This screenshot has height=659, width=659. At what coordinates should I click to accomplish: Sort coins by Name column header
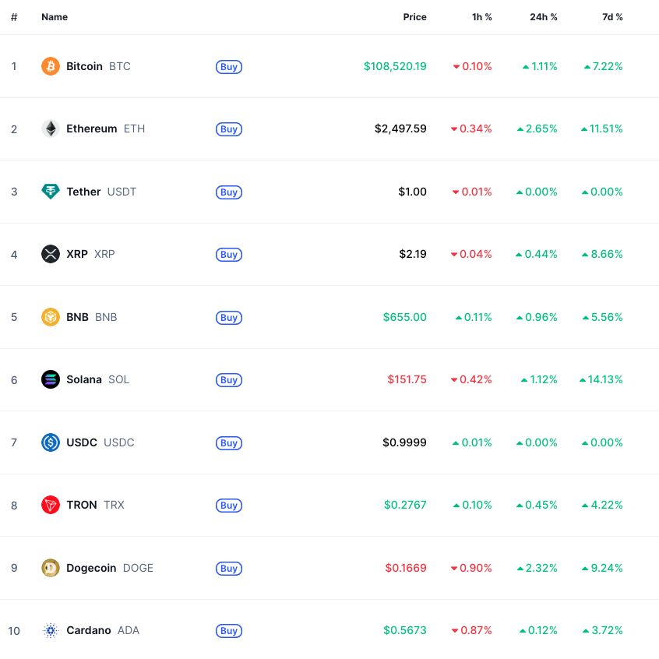55,17
